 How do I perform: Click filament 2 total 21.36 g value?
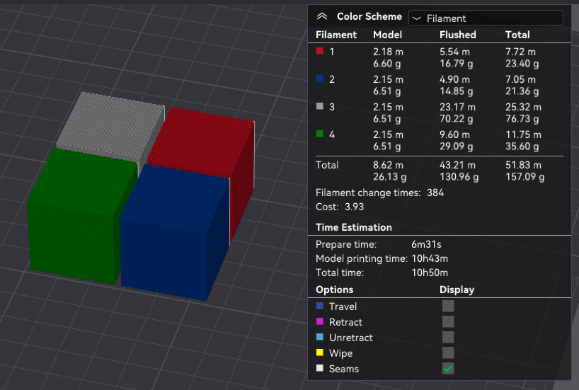[522, 91]
